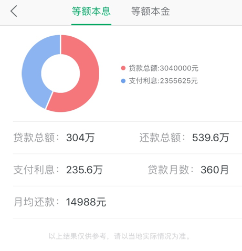
Task: Click the 235.6万 interest paid value
Action: [x=84, y=170]
